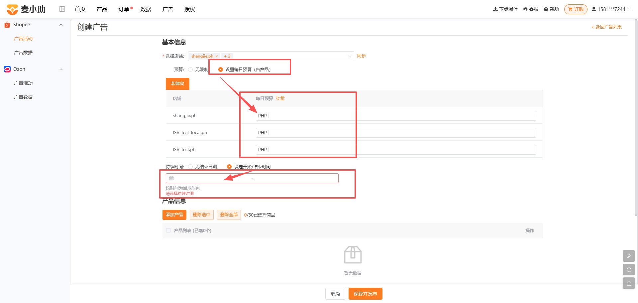Viewport: 638px width, 303px height.
Task: Focus shangjie.ph daily budget input
Action: coord(396,116)
